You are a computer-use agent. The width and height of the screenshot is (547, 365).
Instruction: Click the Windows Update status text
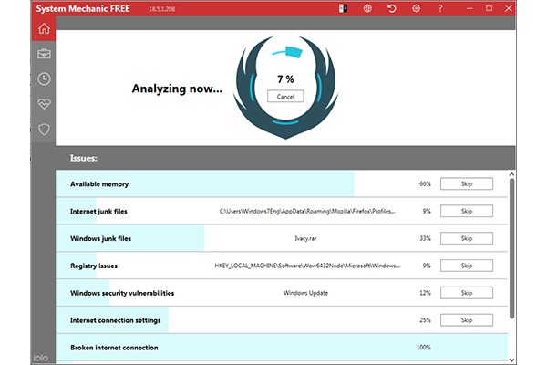pyautogui.click(x=305, y=293)
